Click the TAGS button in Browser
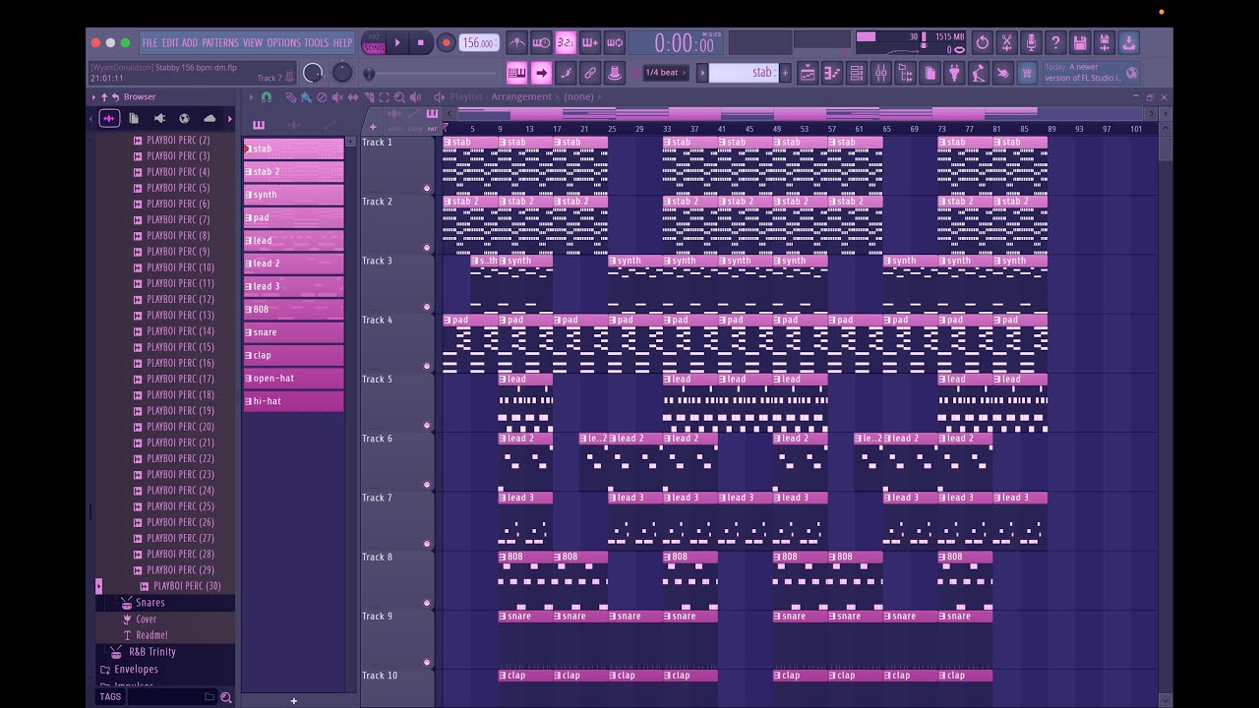This screenshot has width=1259, height=708. pyautogui.click(x=110, y=697)
